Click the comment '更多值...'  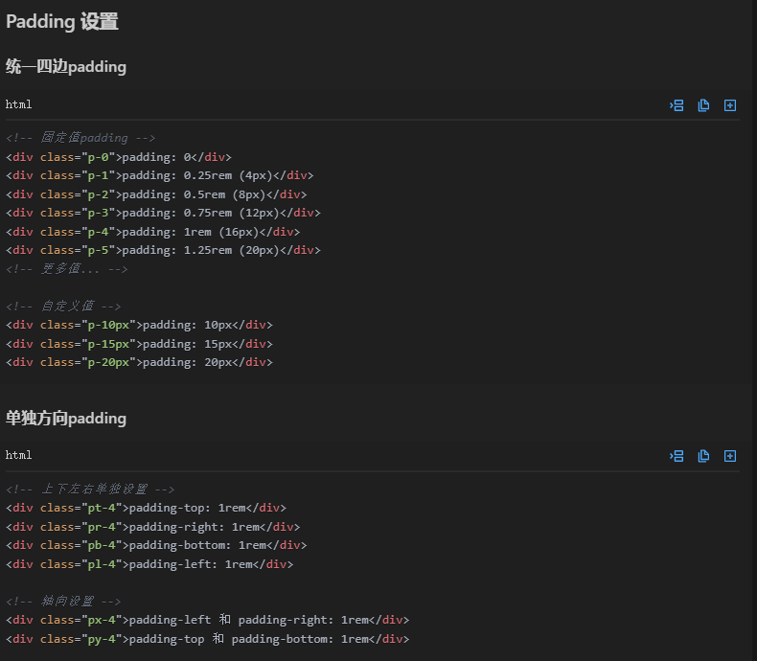click(x=67, y=269)
